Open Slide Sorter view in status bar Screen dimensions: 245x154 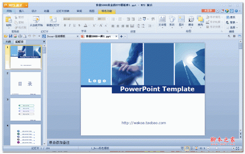192,148
